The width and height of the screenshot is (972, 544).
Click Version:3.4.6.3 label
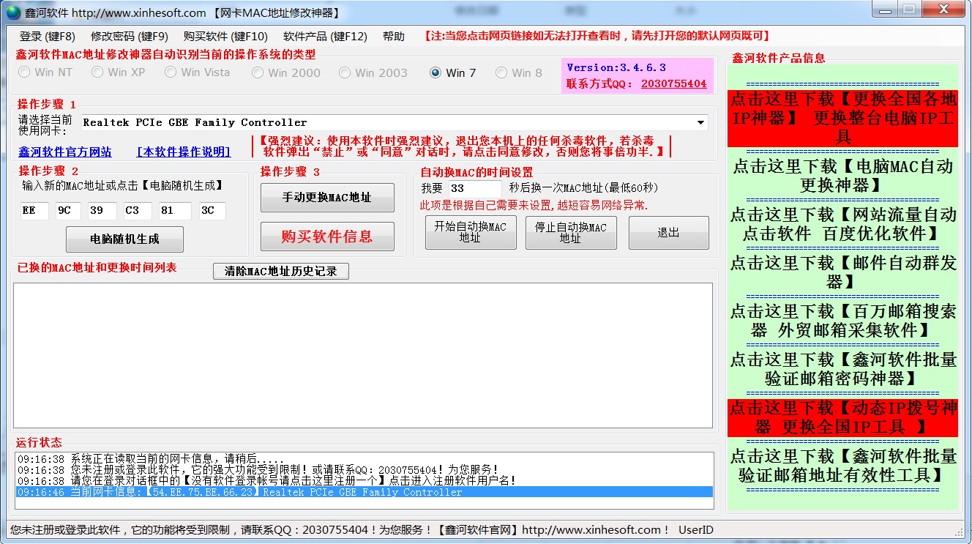coord(616,67)
